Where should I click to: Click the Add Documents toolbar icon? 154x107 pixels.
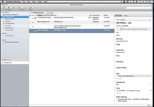[x=4, y=8]
